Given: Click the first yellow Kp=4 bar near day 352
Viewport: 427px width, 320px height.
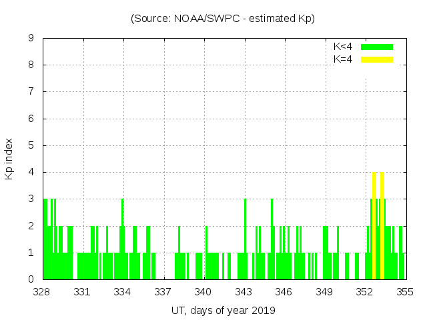Looking at the screenshot, I should pos(374,227).
